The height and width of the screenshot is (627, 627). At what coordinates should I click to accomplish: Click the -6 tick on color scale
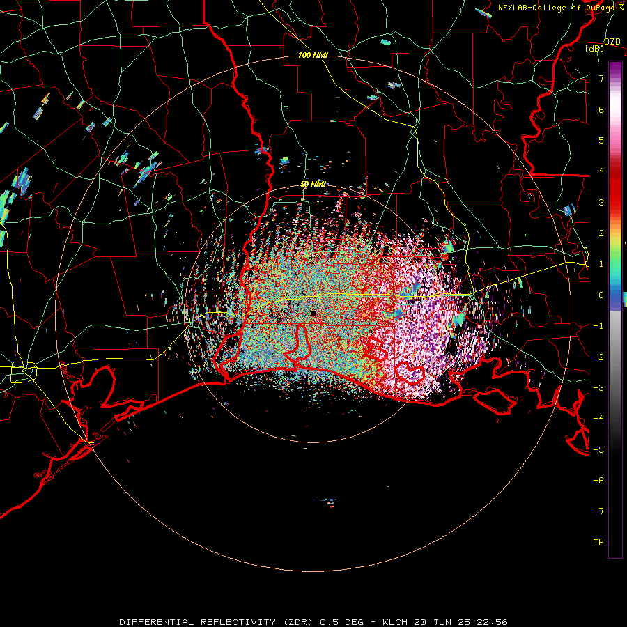(x=598, y=481)
